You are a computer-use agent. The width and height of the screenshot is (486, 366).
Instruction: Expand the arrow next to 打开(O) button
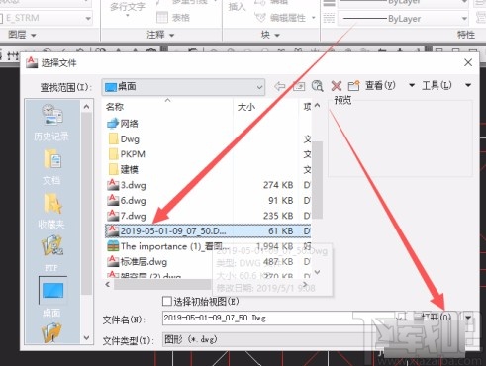point(468,318)
